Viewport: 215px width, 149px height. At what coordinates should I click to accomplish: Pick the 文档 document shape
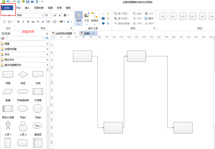click(38, 75)
